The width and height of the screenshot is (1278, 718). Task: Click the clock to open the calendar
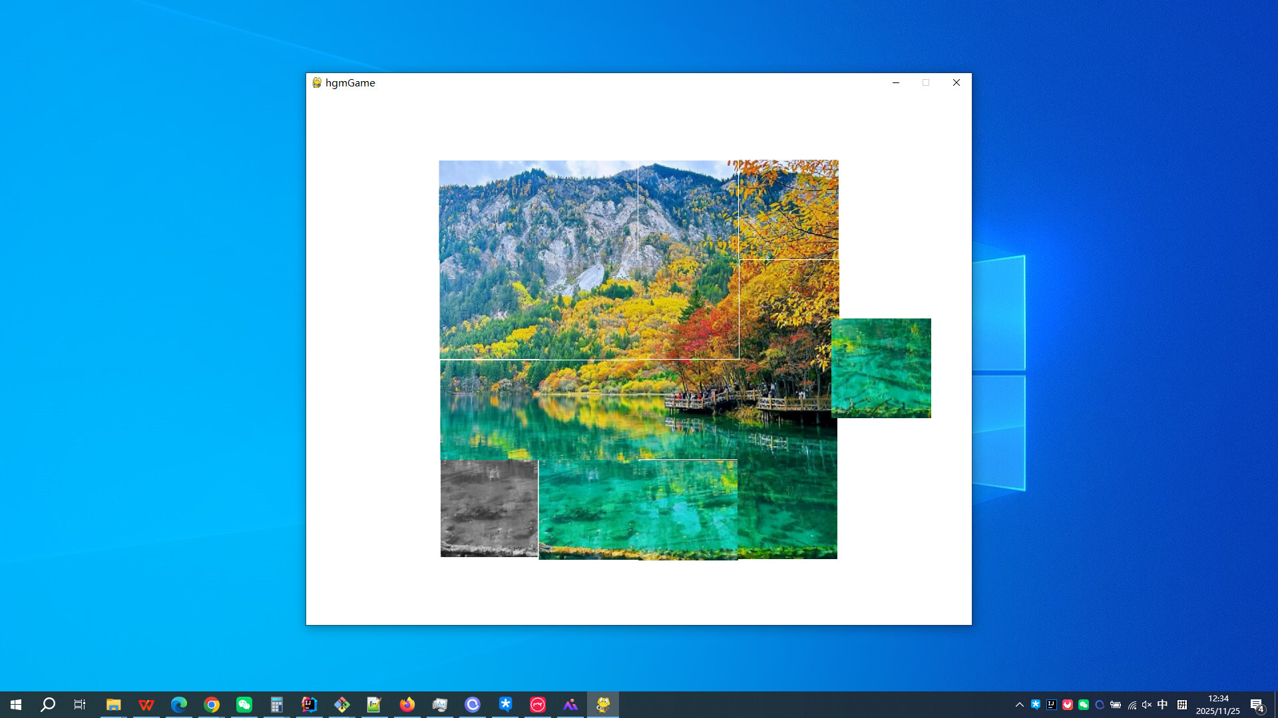[1218, 704]
